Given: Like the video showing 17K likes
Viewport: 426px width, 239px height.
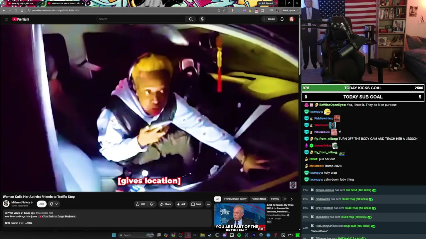Looking at the screenshot, I should click(140, 204).
